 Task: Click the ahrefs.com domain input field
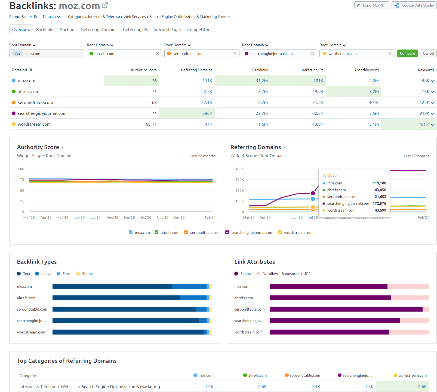[124, 54]
